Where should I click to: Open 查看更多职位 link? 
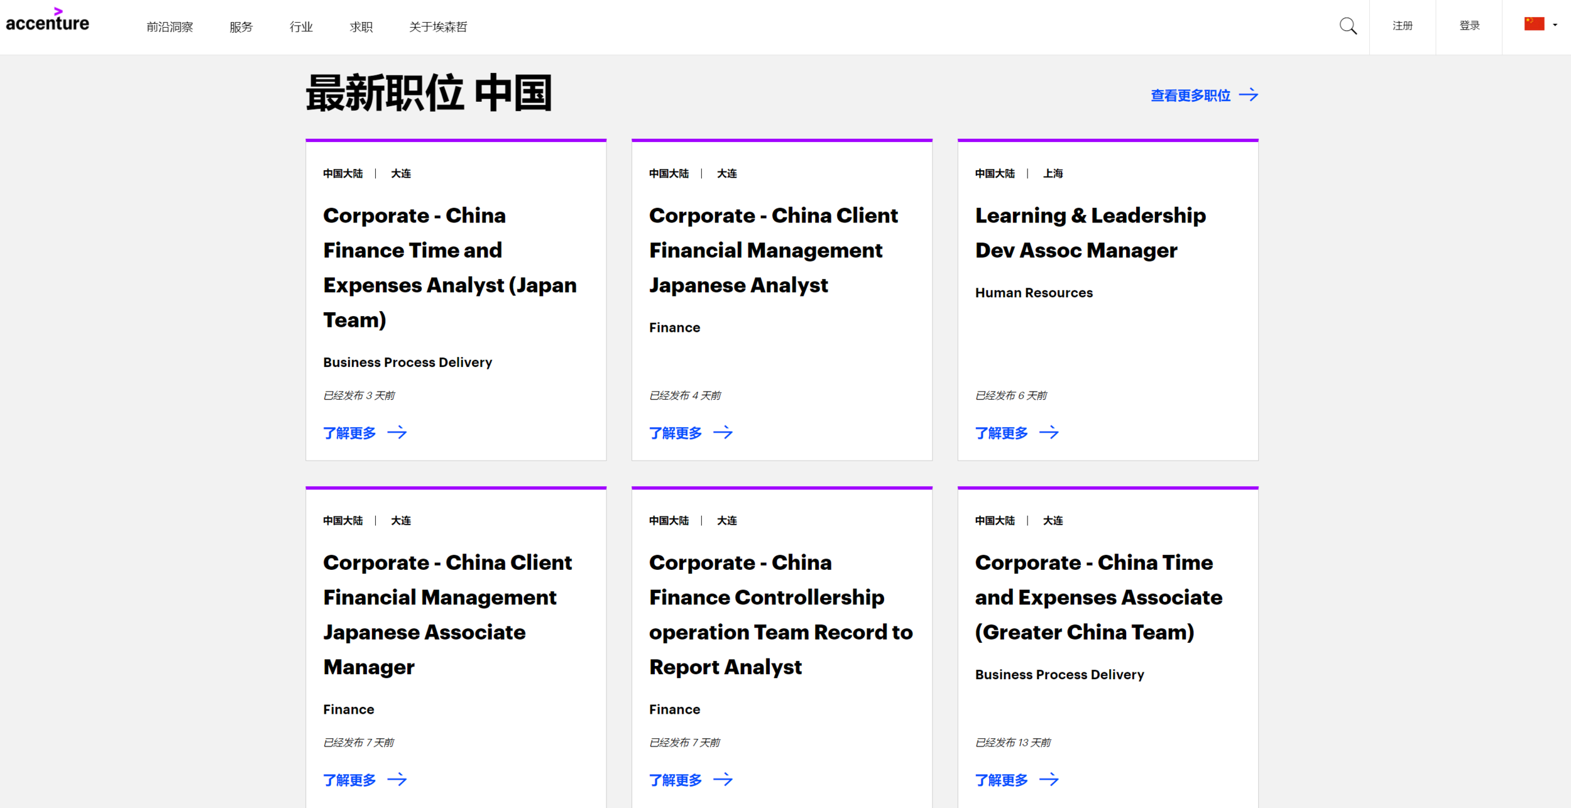pyautogui.click(x=1190, y=96)
